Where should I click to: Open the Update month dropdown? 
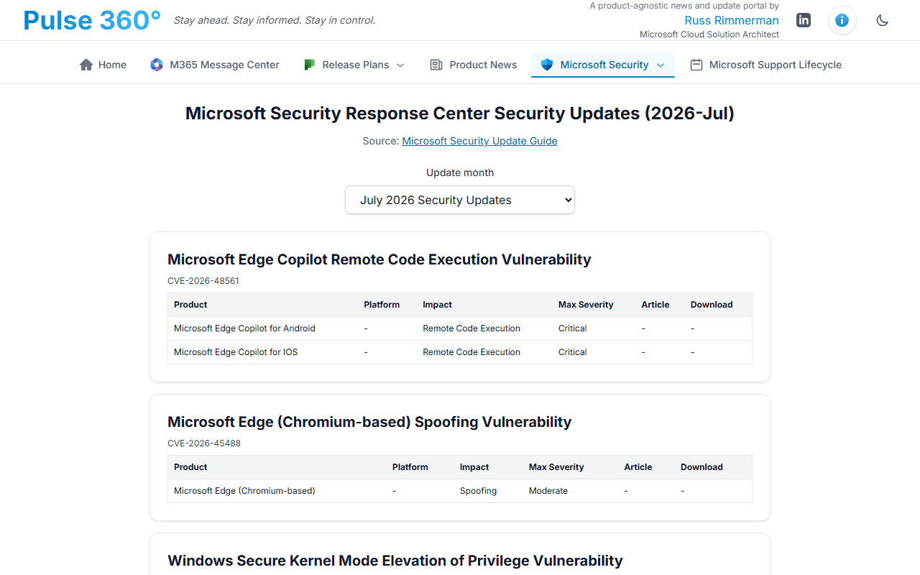point(460,200)
